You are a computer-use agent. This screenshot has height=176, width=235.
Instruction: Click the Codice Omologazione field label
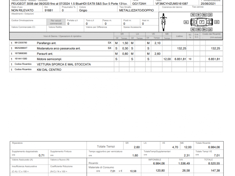click(22, 20)
